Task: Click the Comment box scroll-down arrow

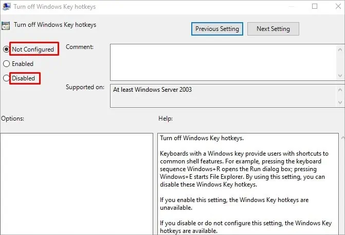Action: click(340, 75)
